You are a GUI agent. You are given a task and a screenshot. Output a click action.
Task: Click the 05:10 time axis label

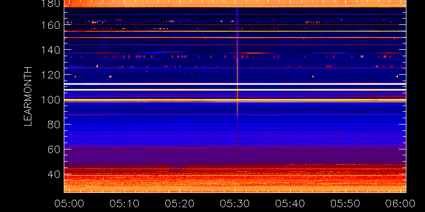pyautogui.click(x=124, y=204)
